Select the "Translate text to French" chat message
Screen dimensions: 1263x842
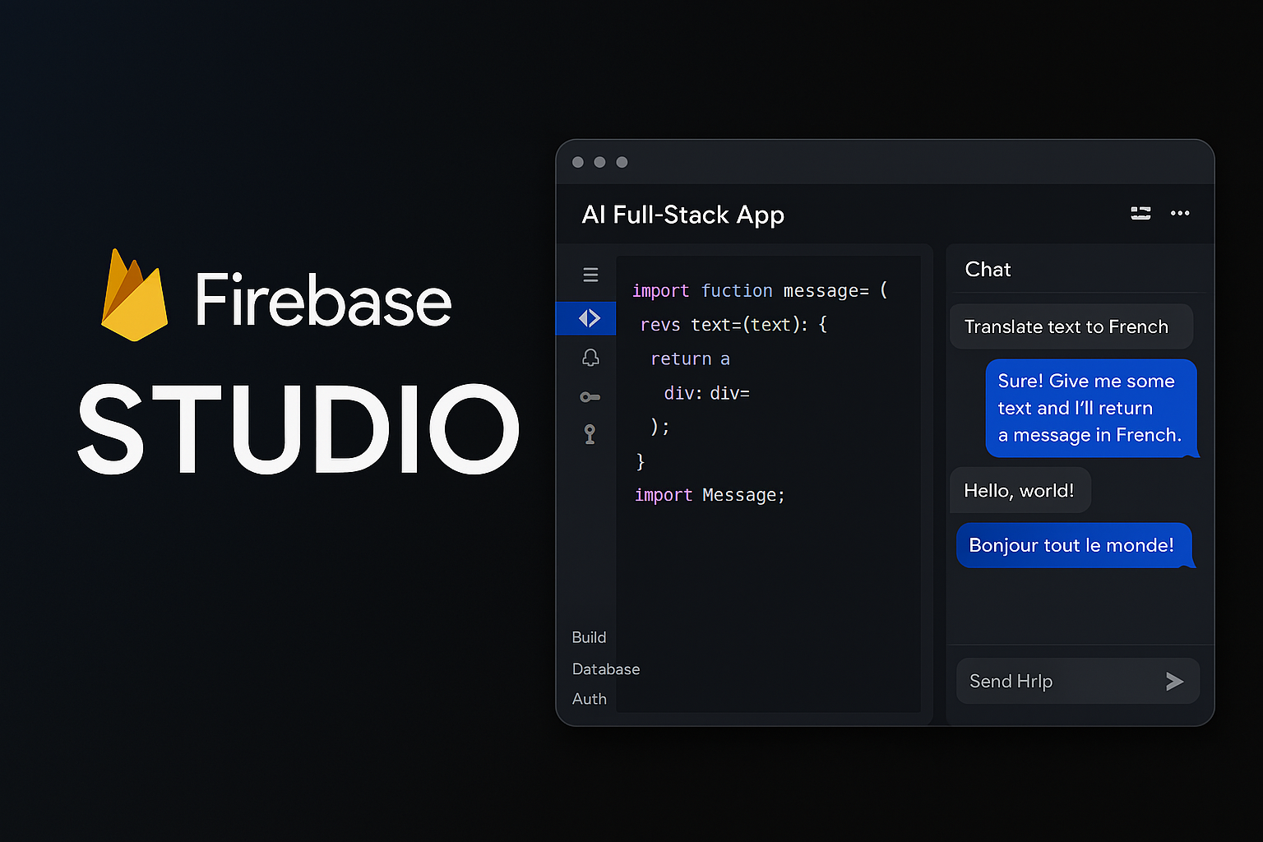[x=1071, y=326]
